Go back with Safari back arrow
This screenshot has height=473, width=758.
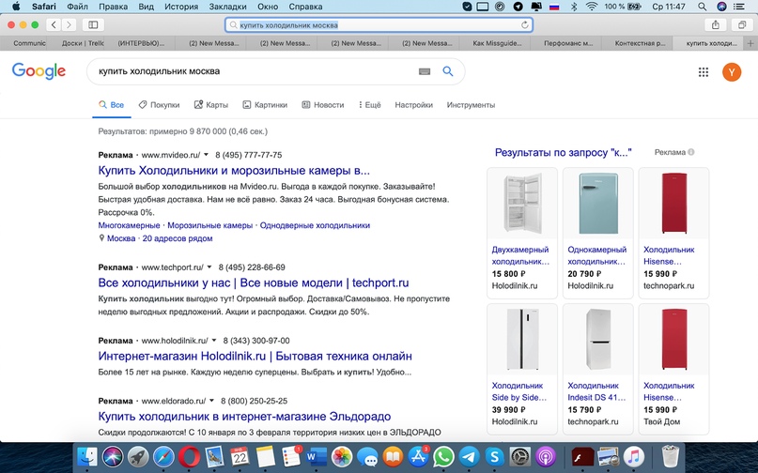click(x=54, y=24)
